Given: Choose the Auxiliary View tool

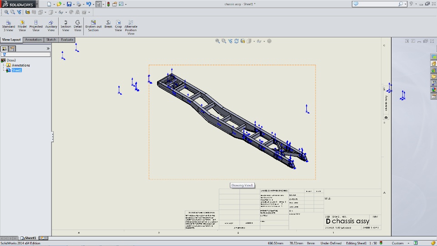Looking at the screenshot, I should click(x=51, y=26).
